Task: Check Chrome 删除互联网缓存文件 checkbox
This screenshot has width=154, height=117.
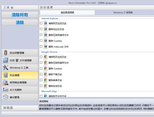Action: coord(41,62)
